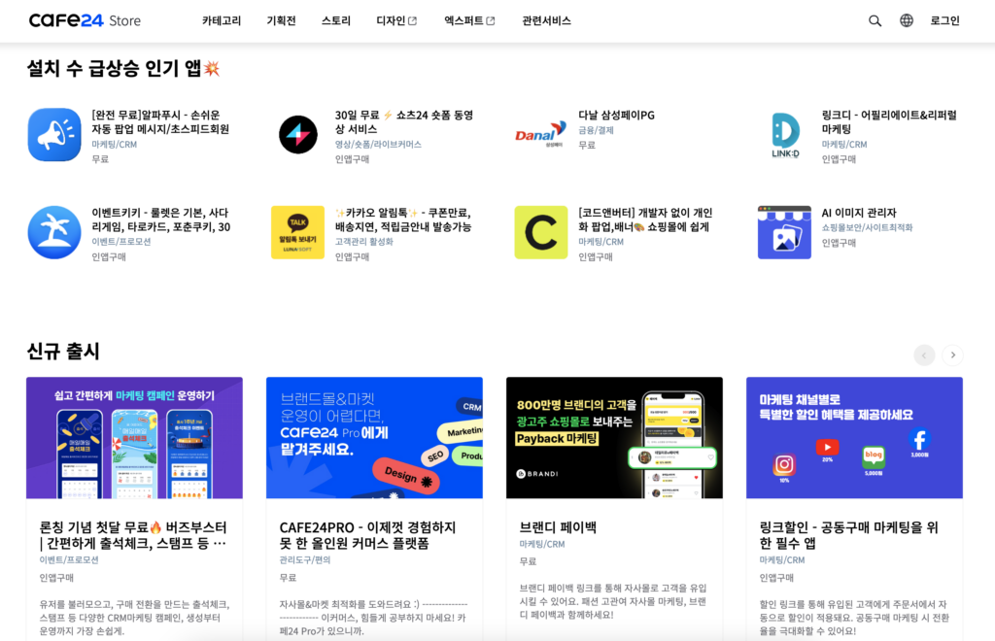Open the 스토리 menu
995x641 pixels.
tap(335, 21)
